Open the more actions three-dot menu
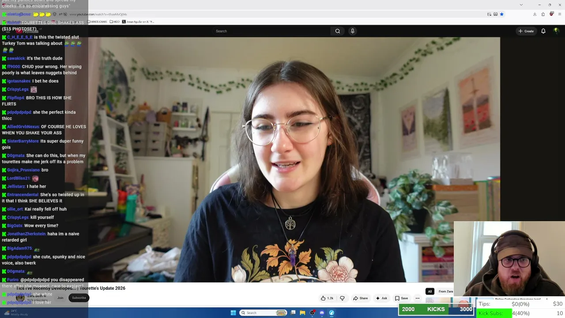This screenshot has width=565, height=318. click(x=418, y=298)
